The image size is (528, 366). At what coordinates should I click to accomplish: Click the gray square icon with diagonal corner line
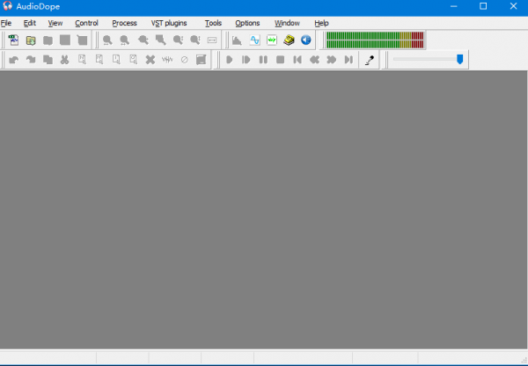(82, 40)
